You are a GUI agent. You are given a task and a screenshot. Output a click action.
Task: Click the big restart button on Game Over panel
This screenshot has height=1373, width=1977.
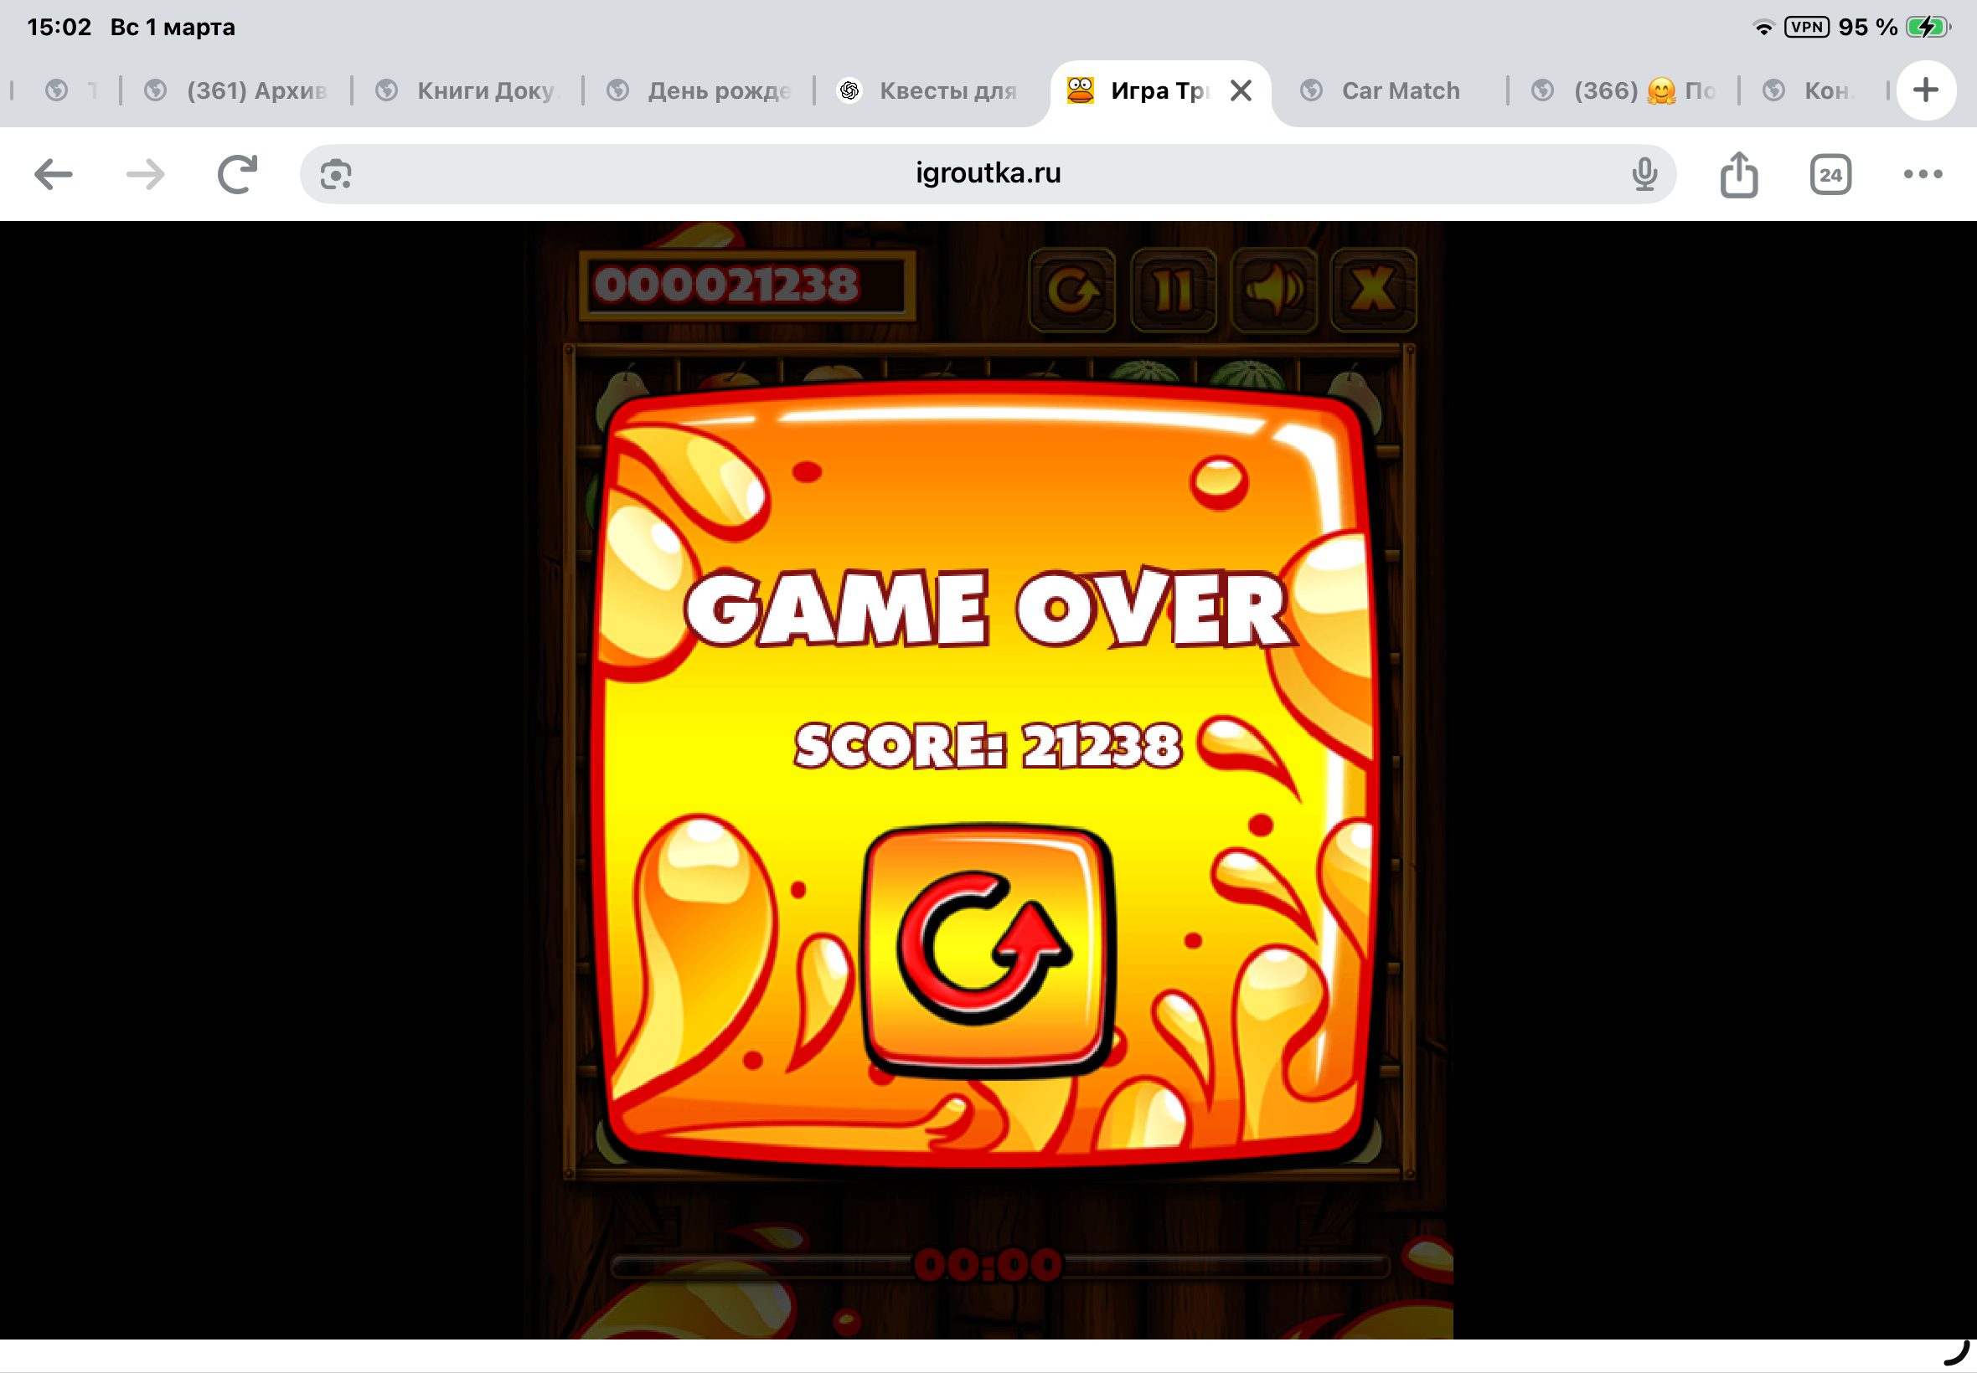(988, 949)
